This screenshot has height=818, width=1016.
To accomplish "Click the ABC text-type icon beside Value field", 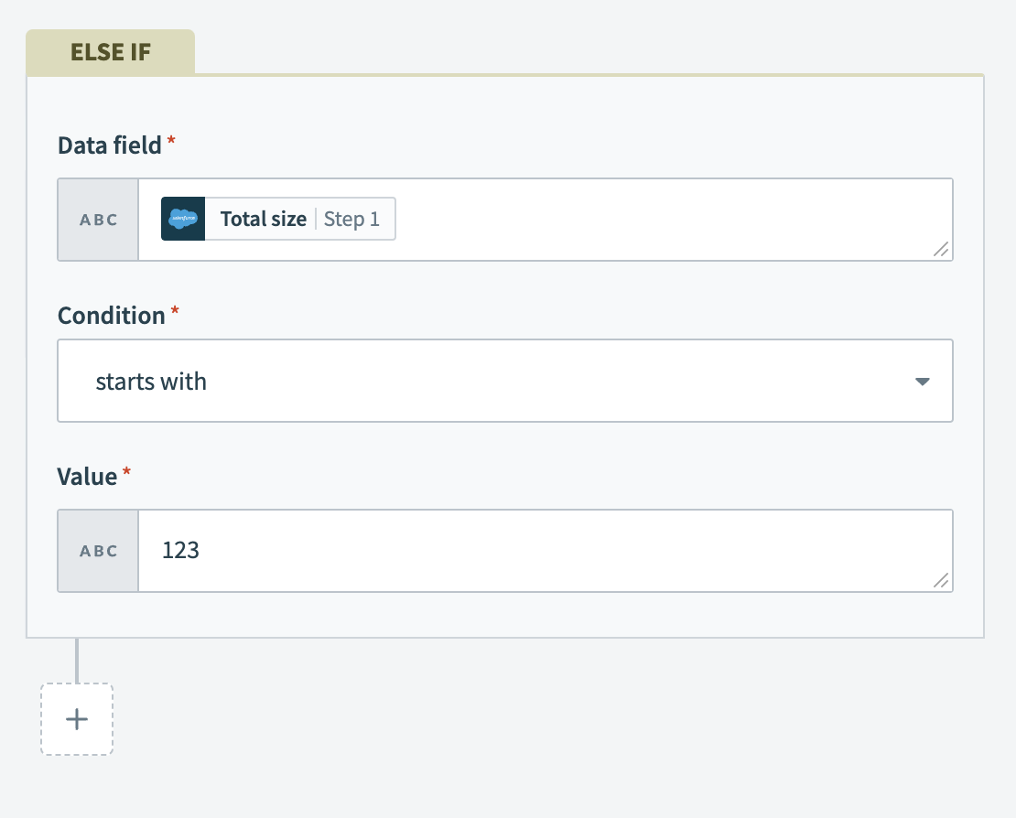I will point(97,550).
